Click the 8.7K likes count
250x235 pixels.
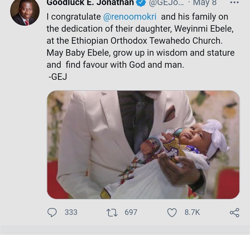coord(192,212)
